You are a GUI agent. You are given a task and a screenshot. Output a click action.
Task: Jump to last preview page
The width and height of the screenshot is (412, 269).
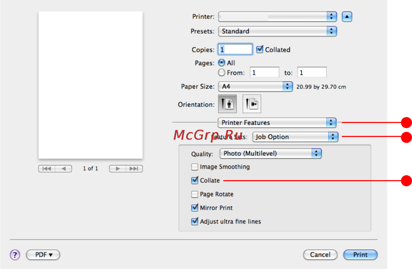click(x=134, y=169)
